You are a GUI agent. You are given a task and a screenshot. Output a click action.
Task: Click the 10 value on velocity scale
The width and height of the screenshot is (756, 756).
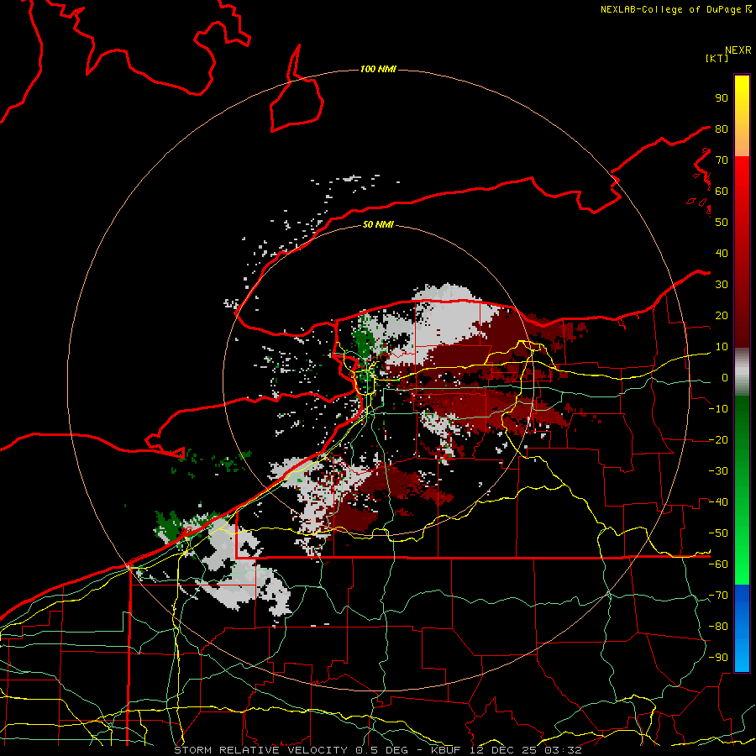(x=722, y=347)
